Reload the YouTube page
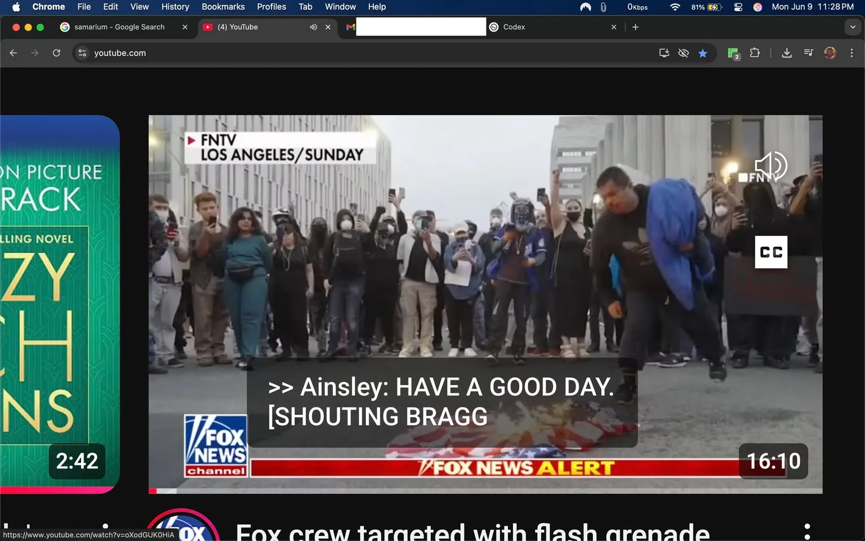The width and height of the screenshot is (865, 541). coord(56,53)
